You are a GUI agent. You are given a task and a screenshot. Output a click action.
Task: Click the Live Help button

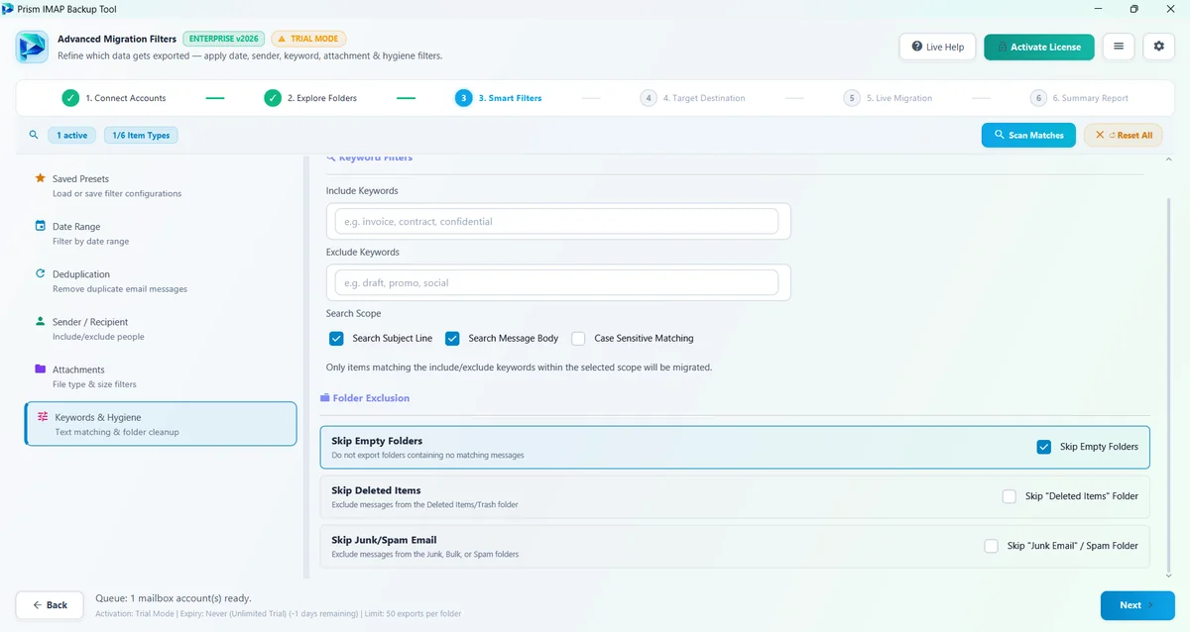click(937, 47)
